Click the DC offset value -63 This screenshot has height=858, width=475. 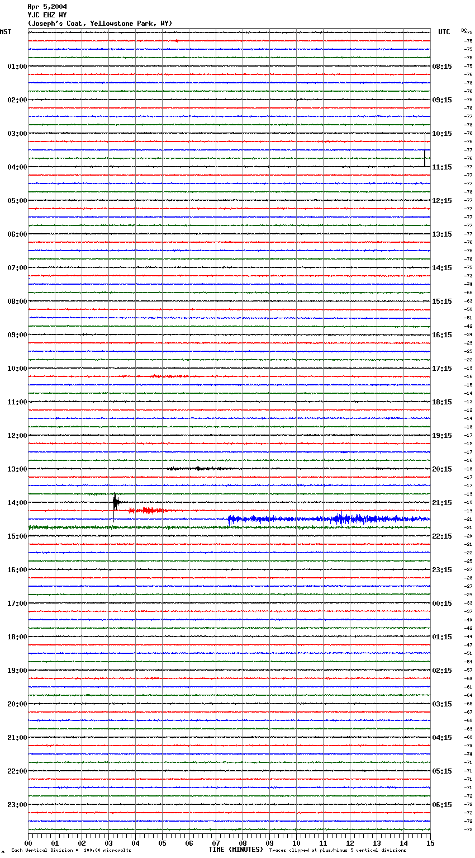coord(468,301)
